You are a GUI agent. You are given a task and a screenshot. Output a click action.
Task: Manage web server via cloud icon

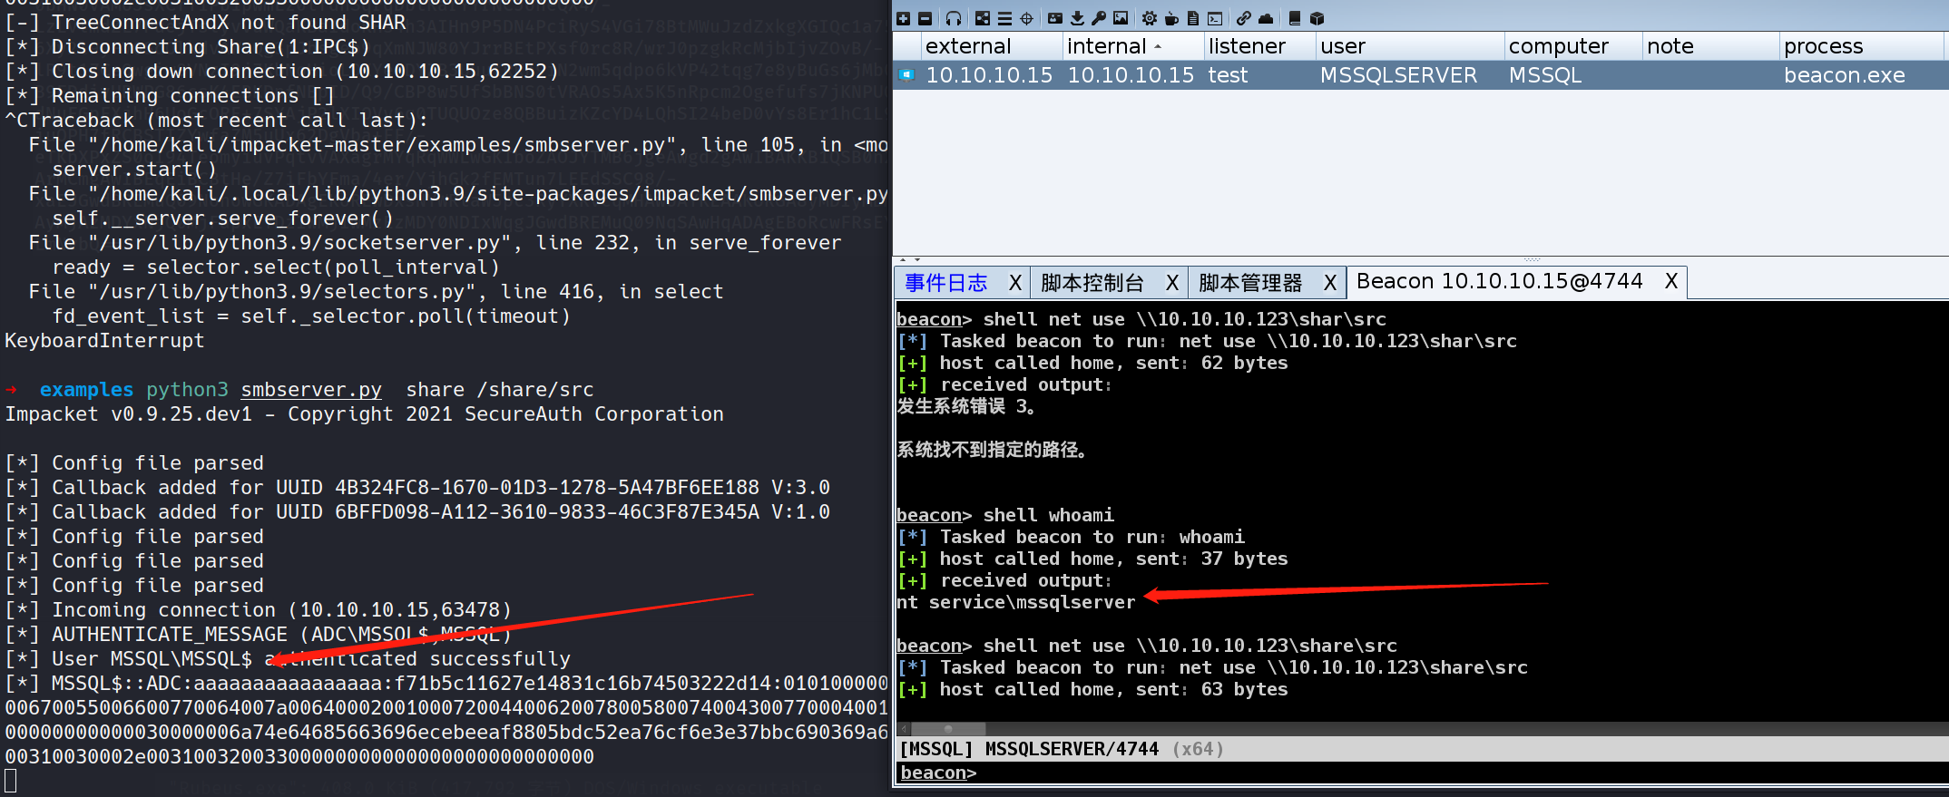[x=1266, y=18]
